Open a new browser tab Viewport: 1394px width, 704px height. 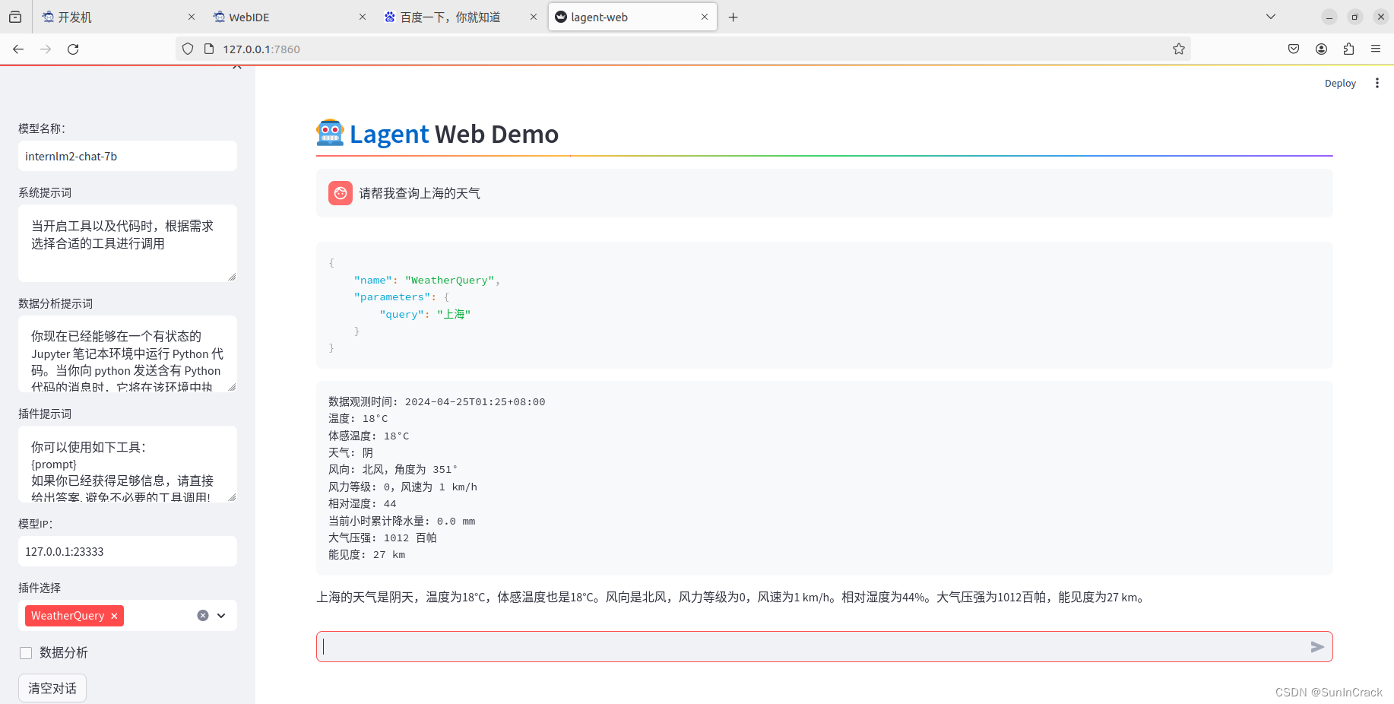tap(733, 17)
